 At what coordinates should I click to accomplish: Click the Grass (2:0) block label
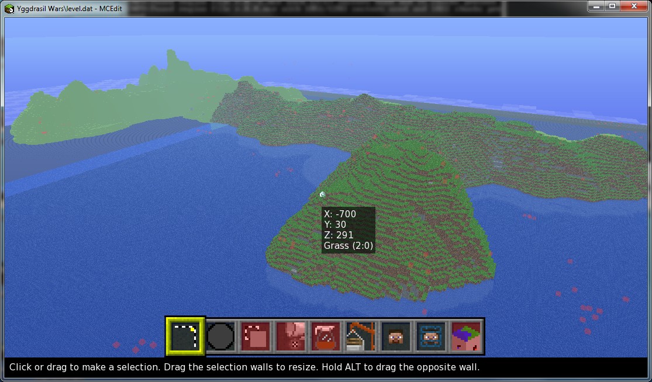coord(349,245)
